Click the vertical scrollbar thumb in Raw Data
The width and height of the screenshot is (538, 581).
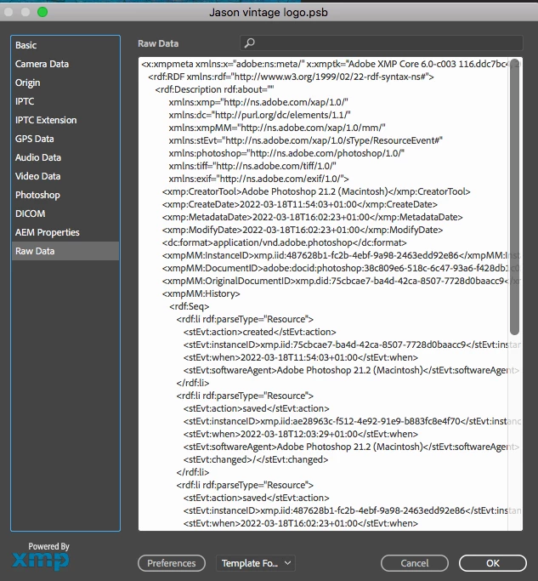pos(514,197)
